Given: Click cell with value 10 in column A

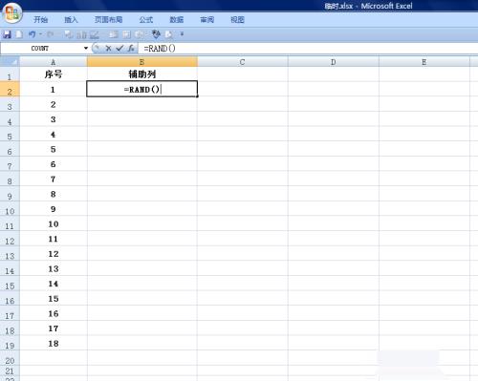Looking at the screenshot, I should 54,224.
